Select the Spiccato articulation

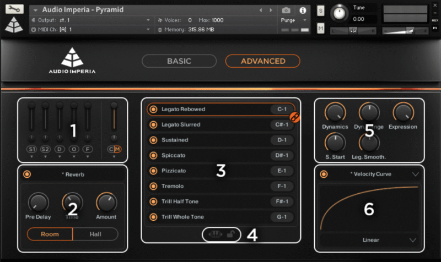(x=221, y=155)
